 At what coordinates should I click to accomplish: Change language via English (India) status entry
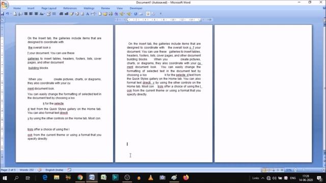pos(55,170)
